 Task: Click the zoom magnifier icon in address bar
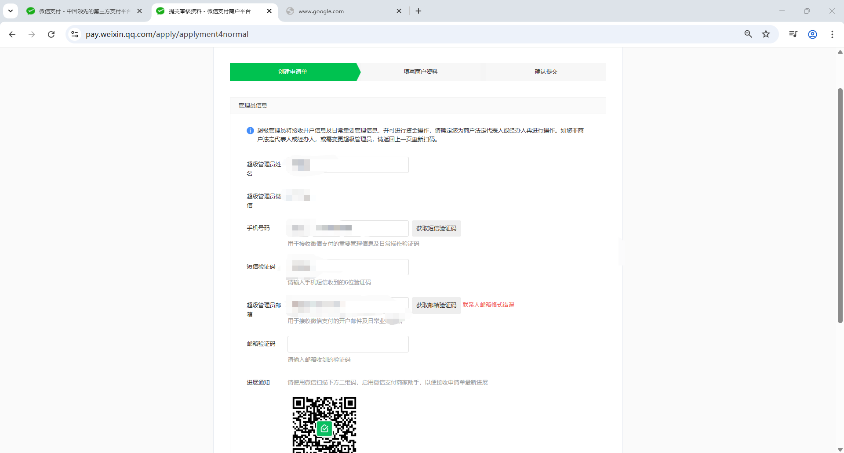tap(748, 34)
